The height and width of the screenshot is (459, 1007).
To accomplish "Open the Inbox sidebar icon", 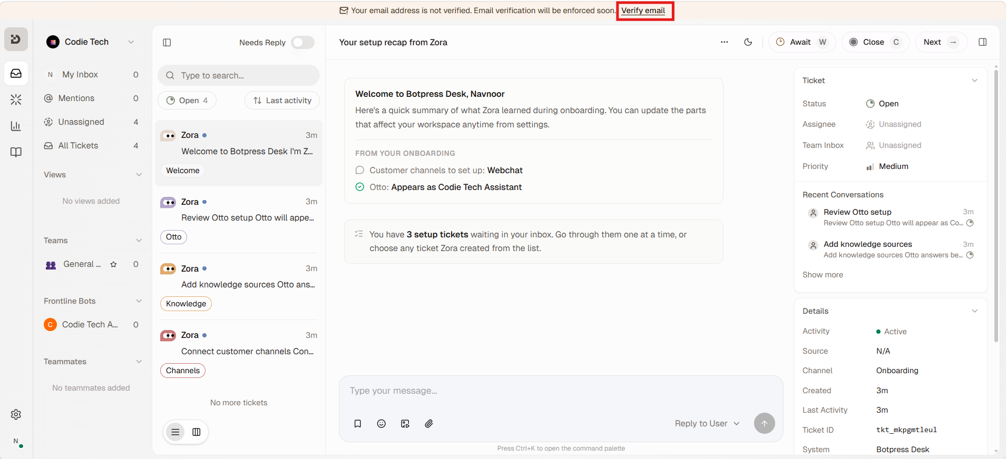I will point(16,73).
